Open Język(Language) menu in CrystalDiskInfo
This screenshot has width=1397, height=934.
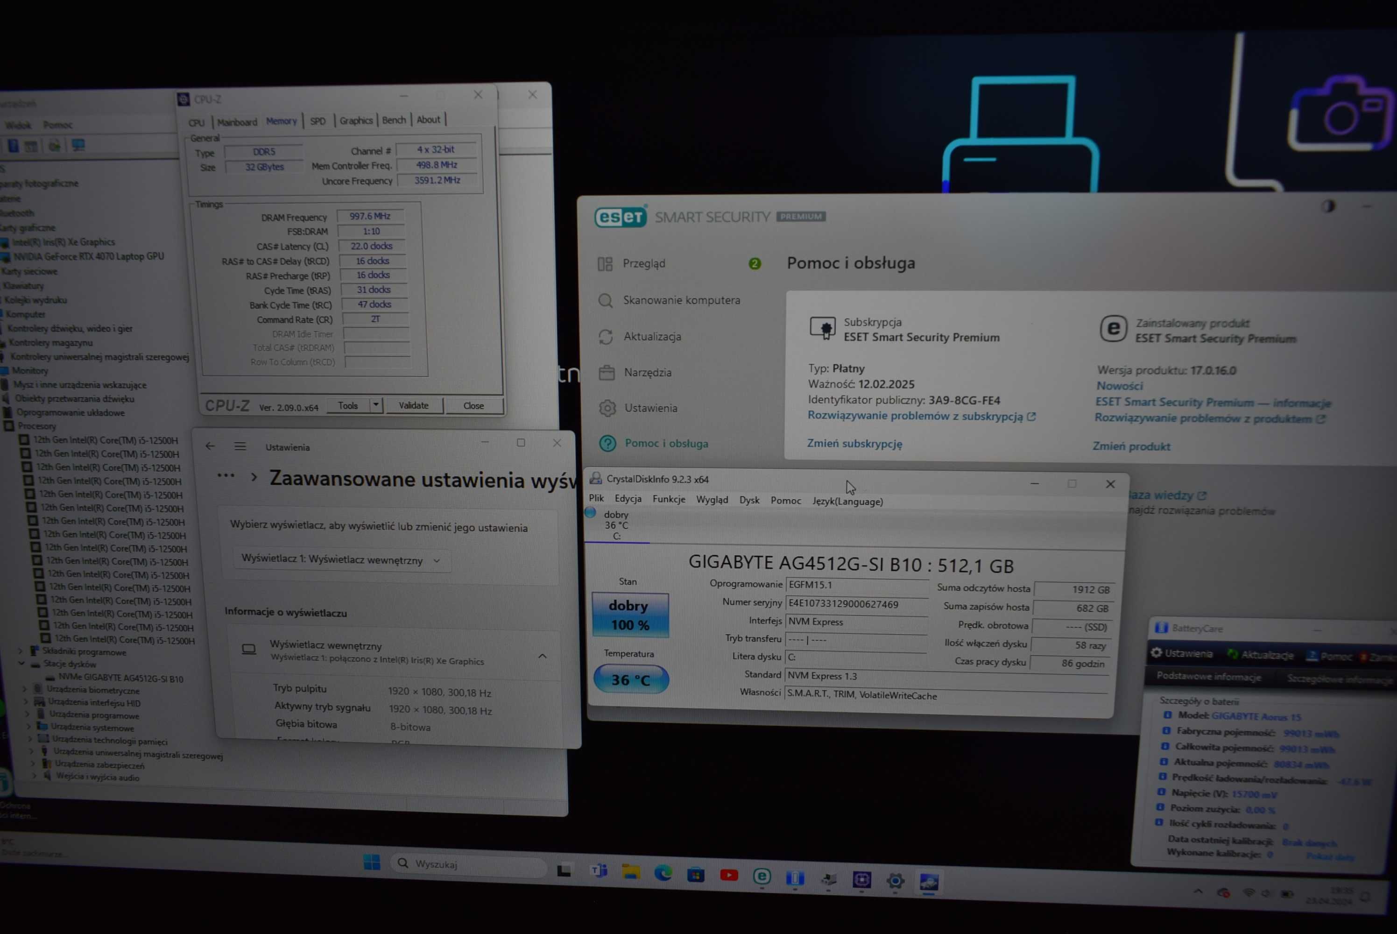(x=847, y=501)
